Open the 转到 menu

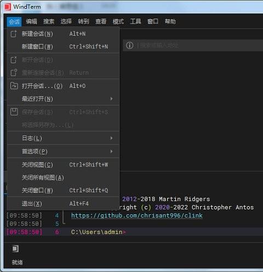tap(83, 21)
